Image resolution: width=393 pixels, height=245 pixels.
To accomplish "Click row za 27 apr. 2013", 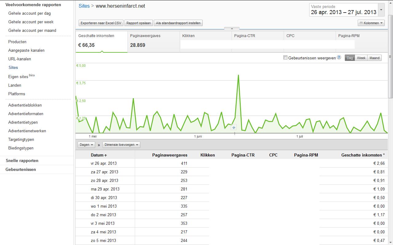I will 232,172.
